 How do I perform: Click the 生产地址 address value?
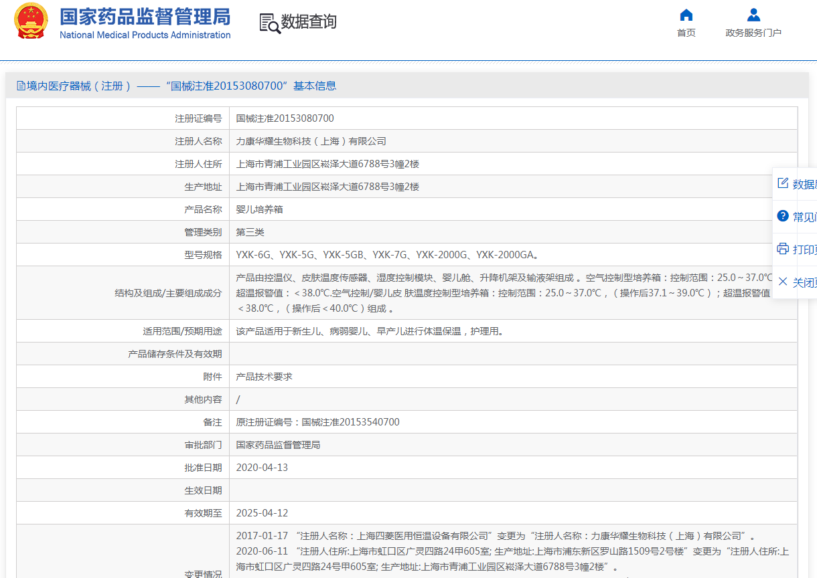327,187
